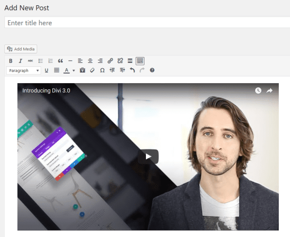Image resolution: width=290 pixels, height=237 pixels.
Task: Click the Add Media button
Action: pos(21,49)
